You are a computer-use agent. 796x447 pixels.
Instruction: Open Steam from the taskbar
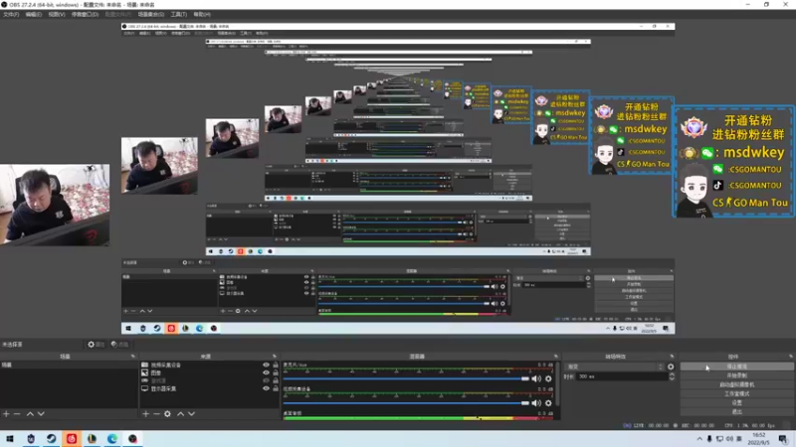pos(52,439)
